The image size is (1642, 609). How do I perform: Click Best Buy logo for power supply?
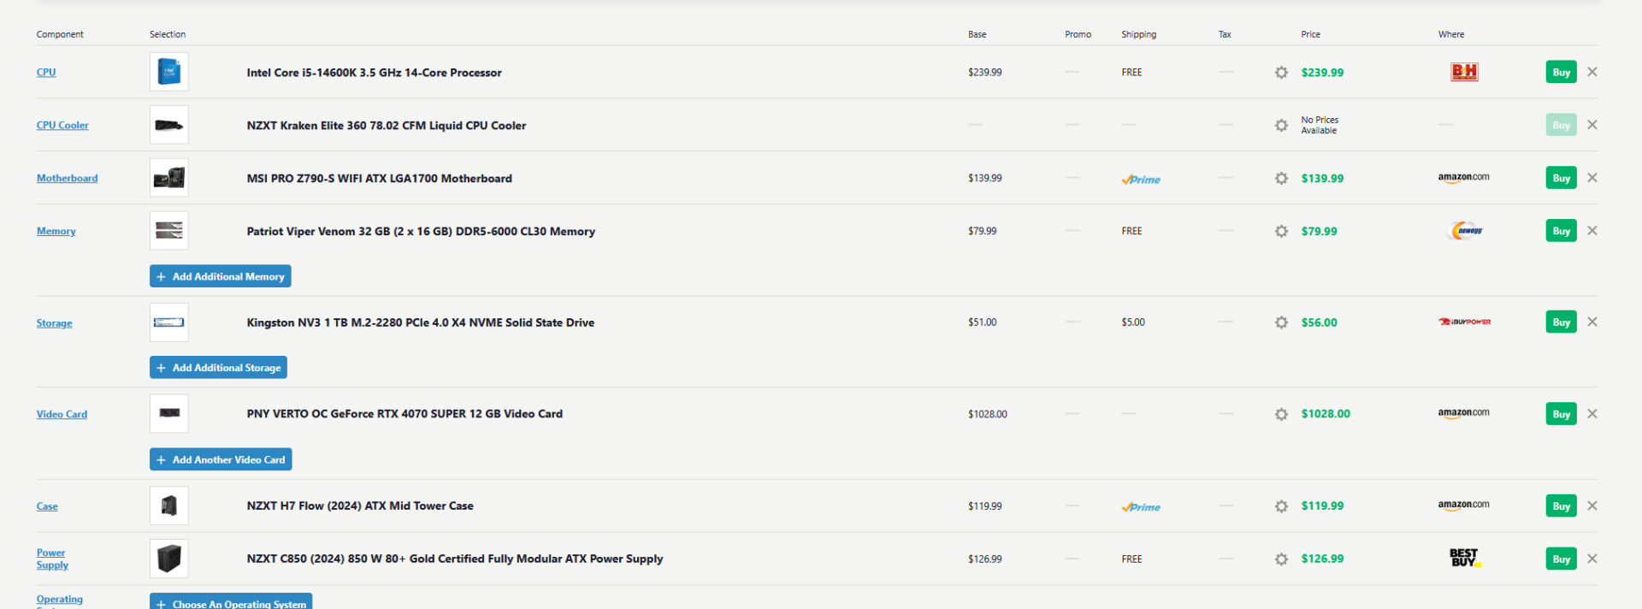tap(1464, 559)
